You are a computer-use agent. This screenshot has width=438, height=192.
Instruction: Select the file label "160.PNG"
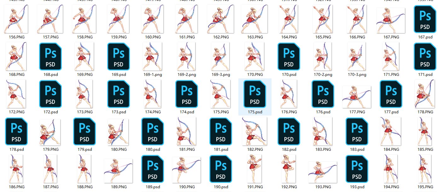153,37
